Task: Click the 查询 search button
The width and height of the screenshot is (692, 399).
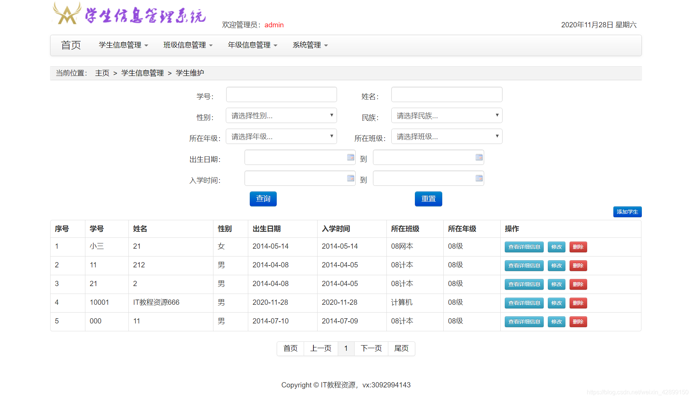Action: 263,199
